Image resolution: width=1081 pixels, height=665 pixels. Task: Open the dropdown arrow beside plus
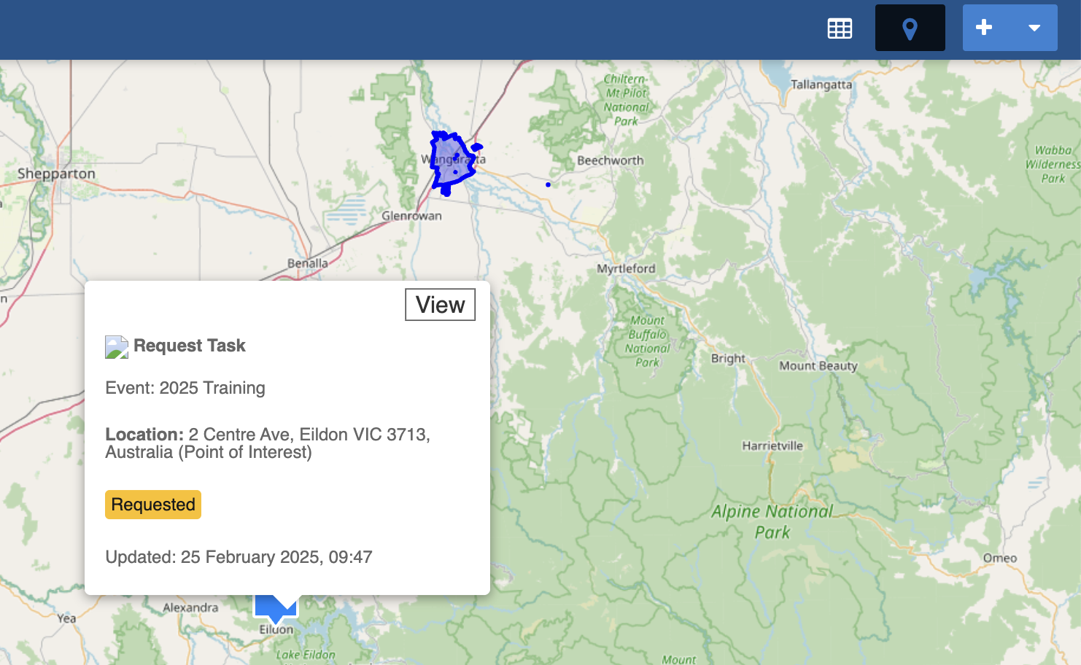[1034, 28]
